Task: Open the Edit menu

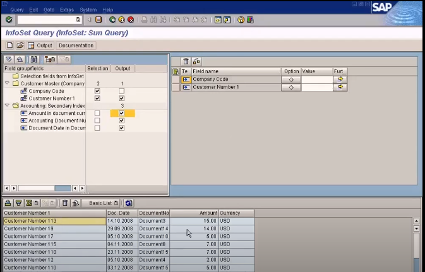Action: [x=33, y=9]
